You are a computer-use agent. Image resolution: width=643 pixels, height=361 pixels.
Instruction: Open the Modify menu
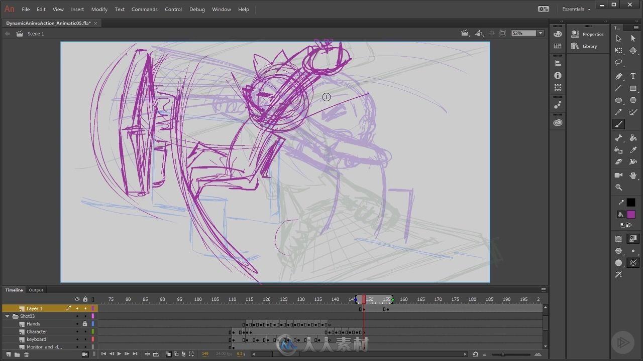tap(99, 9)
